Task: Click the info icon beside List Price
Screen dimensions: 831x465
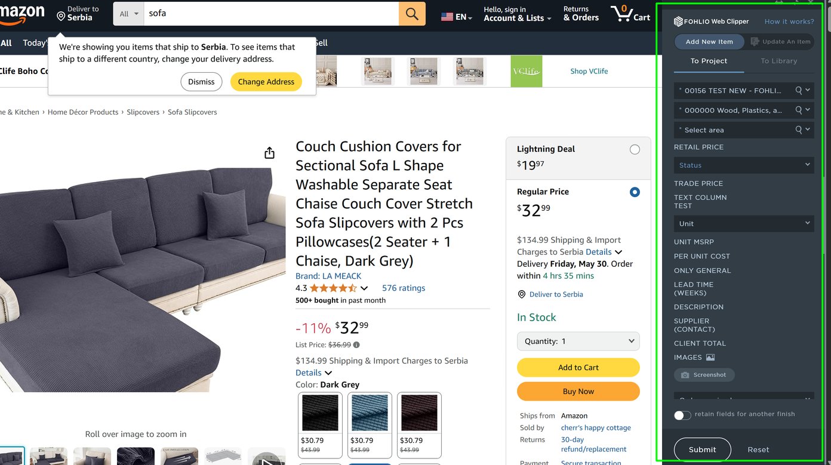Action: pos(356,345)
